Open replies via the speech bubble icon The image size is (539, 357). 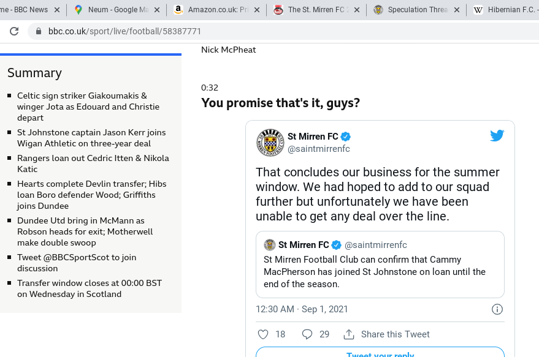click(x=307, y=334)
